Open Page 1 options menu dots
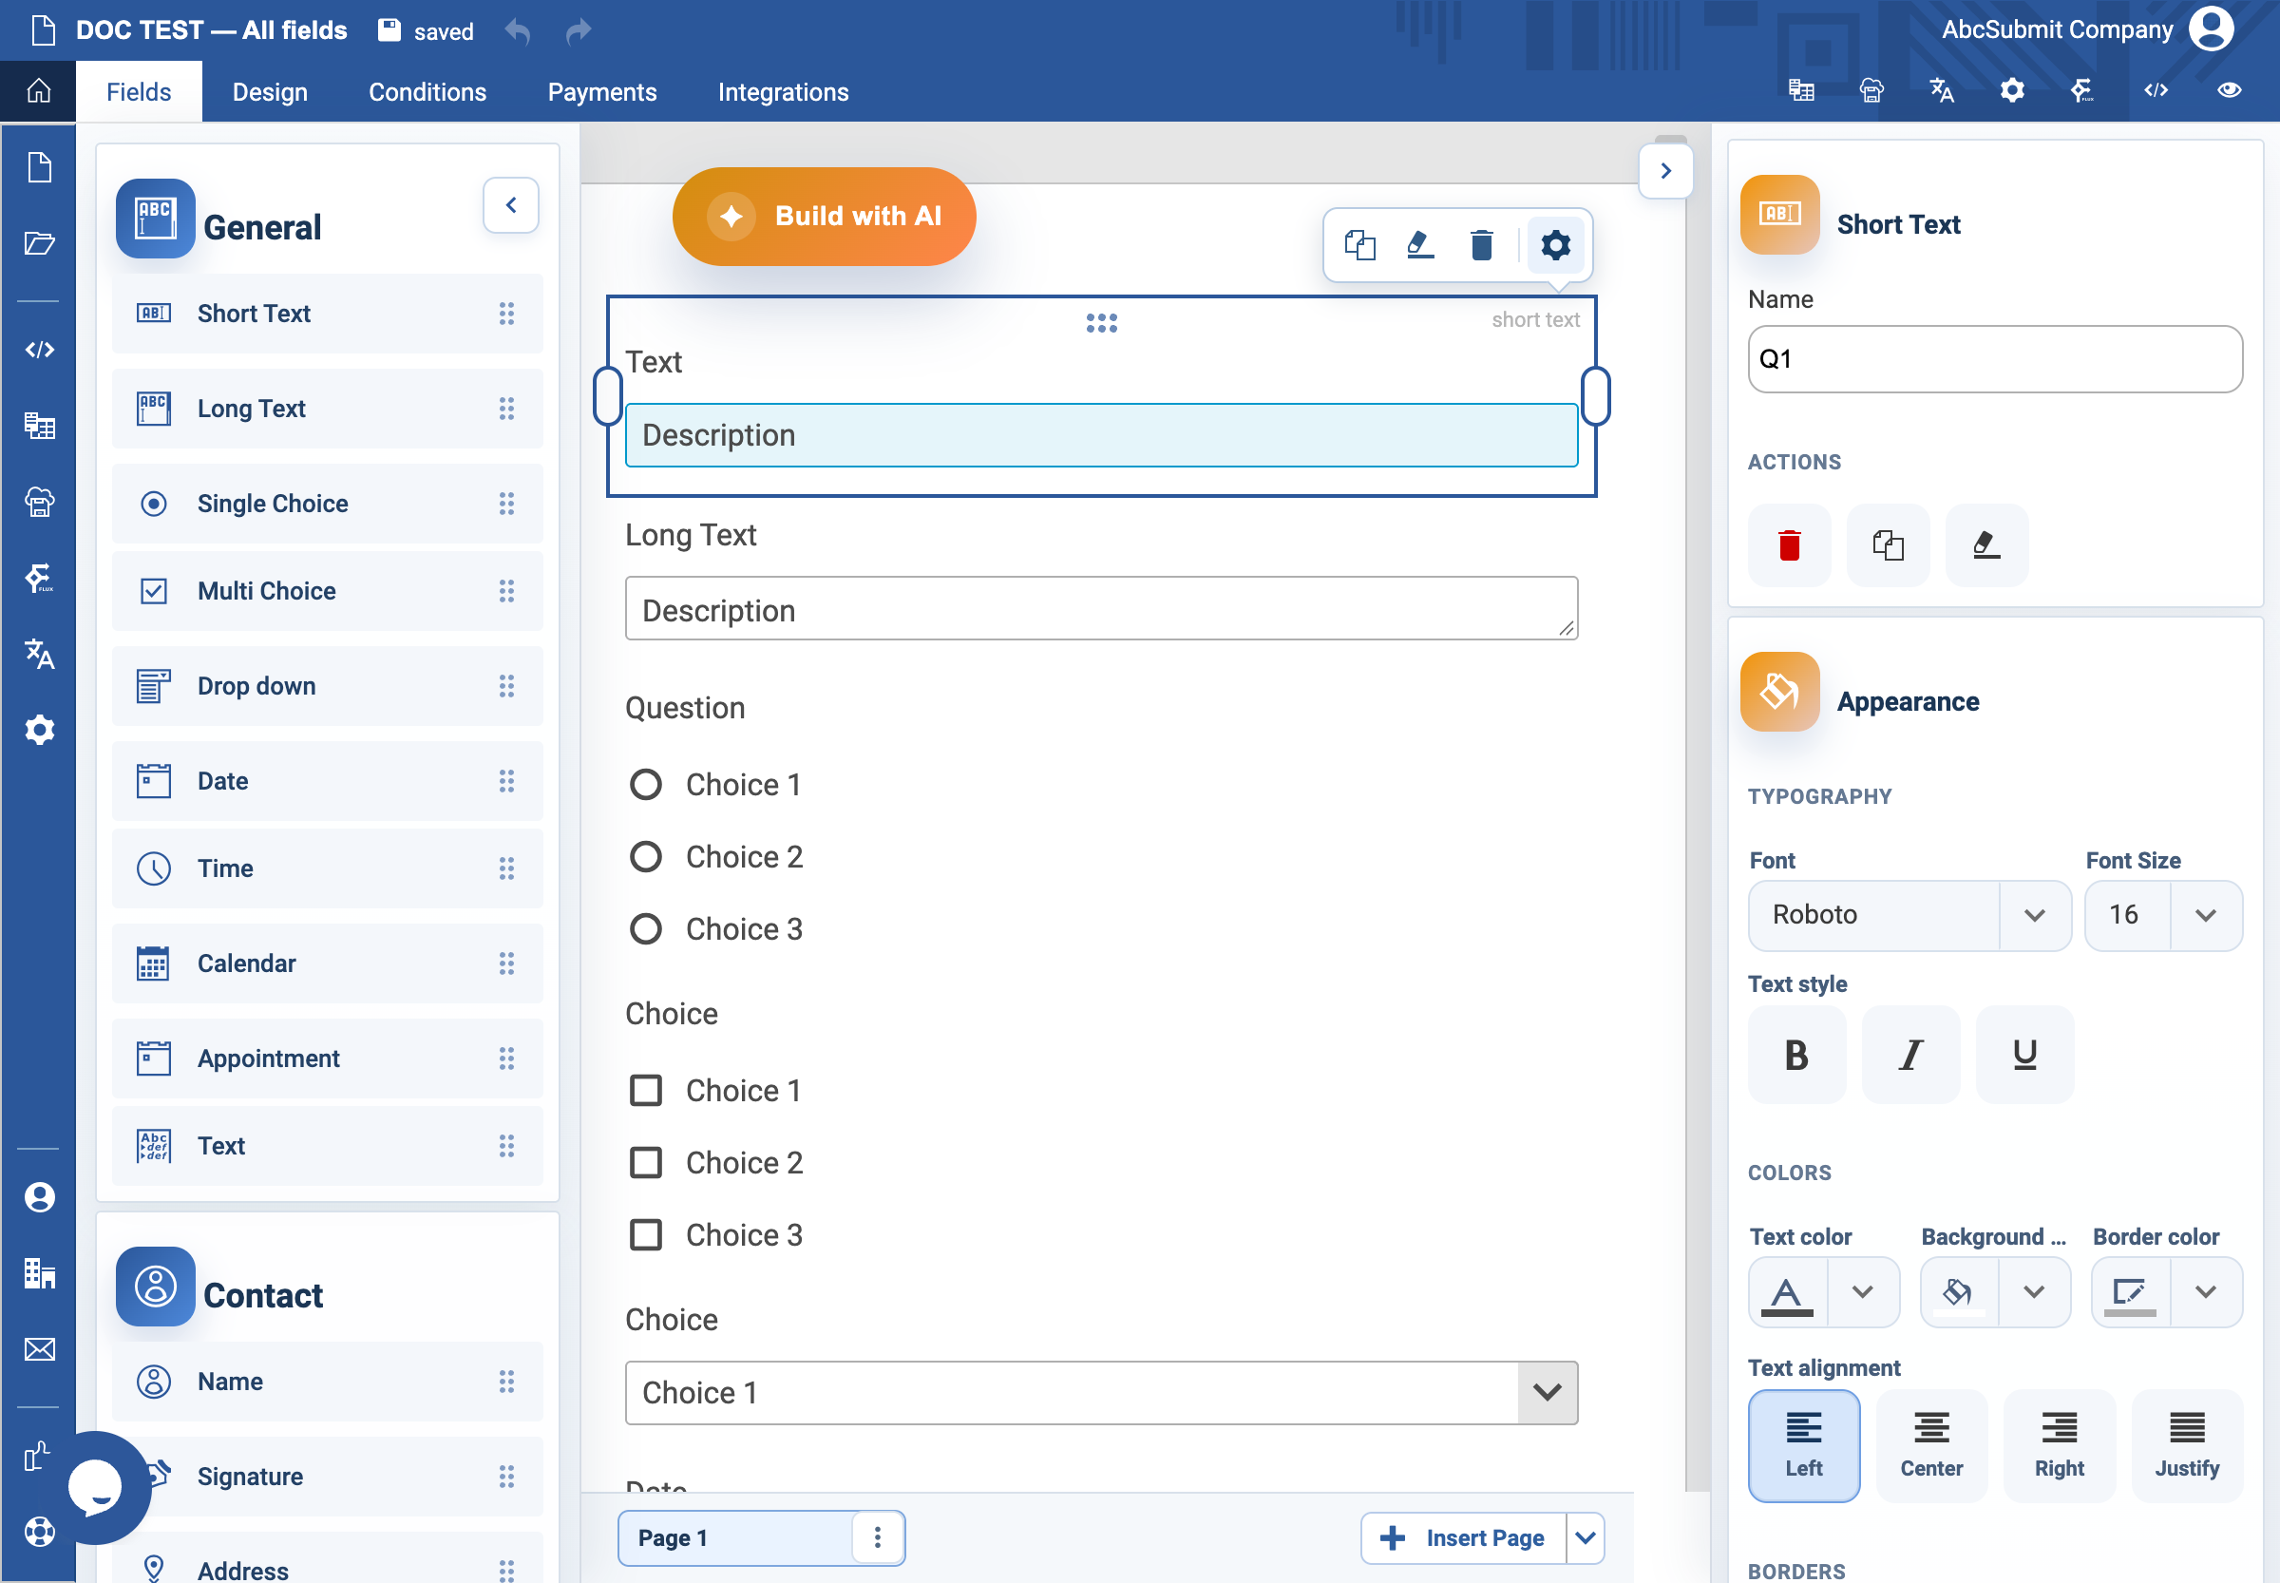Viewport: 2280px width, 1583px height. click(877, 1538)
